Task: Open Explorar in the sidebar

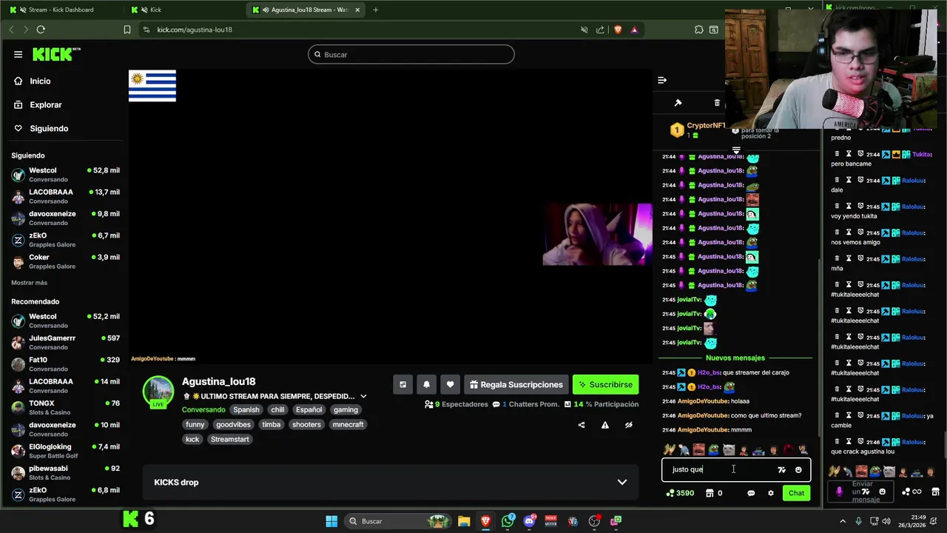Action: click(x=46, y=105)
